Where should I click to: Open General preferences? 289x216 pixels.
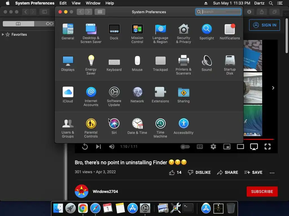pyautogui.click(x=68, y=32)
